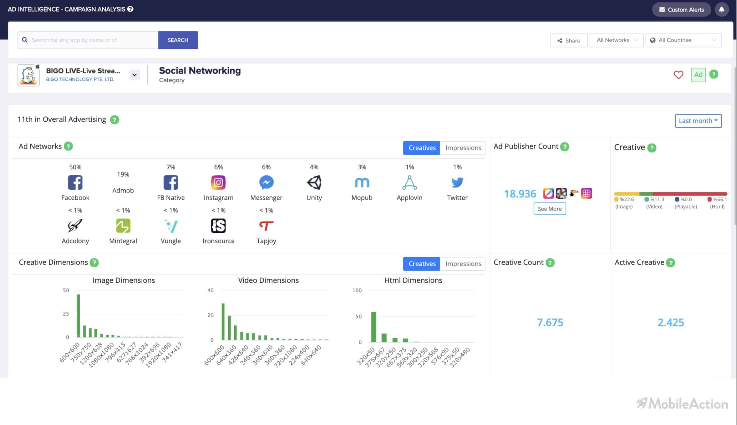Click the blue Playable legend swatch
Screen dimensions: 737x425
(x=677, y=199)
